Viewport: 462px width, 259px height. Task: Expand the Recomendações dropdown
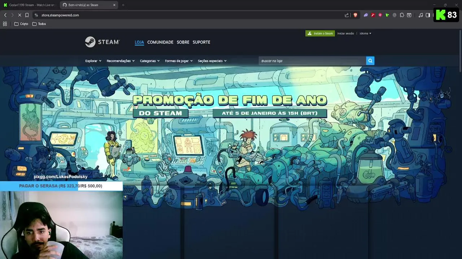click(x=121, y=61)
